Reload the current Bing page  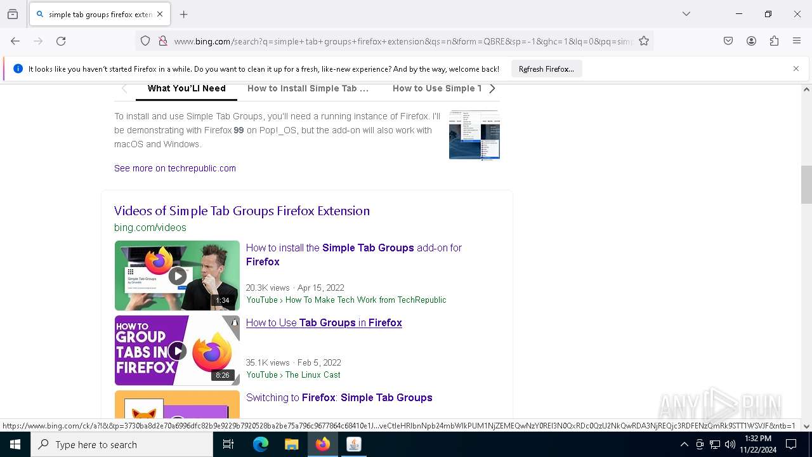61,41
